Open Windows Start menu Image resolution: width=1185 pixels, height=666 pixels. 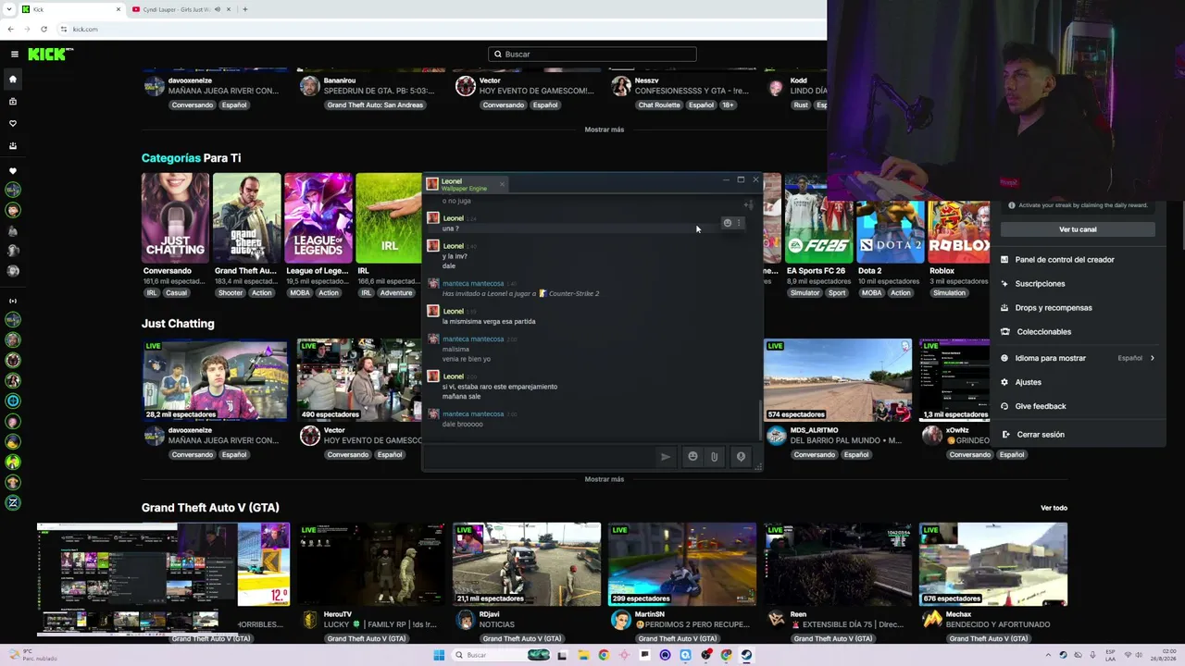coord(439,655)
